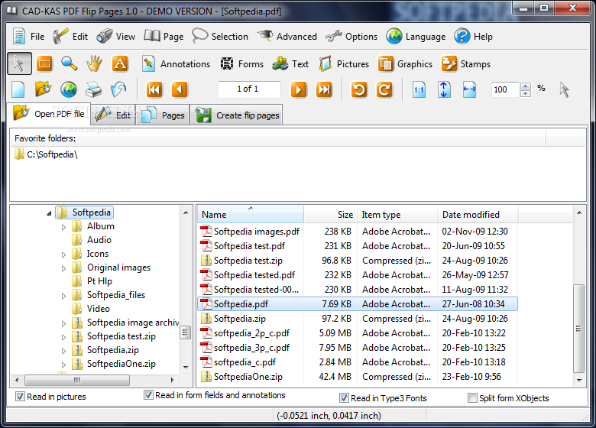Screen dimensions: 596x428
Task: Create a new blank document icon
Action: click(18, 89)
